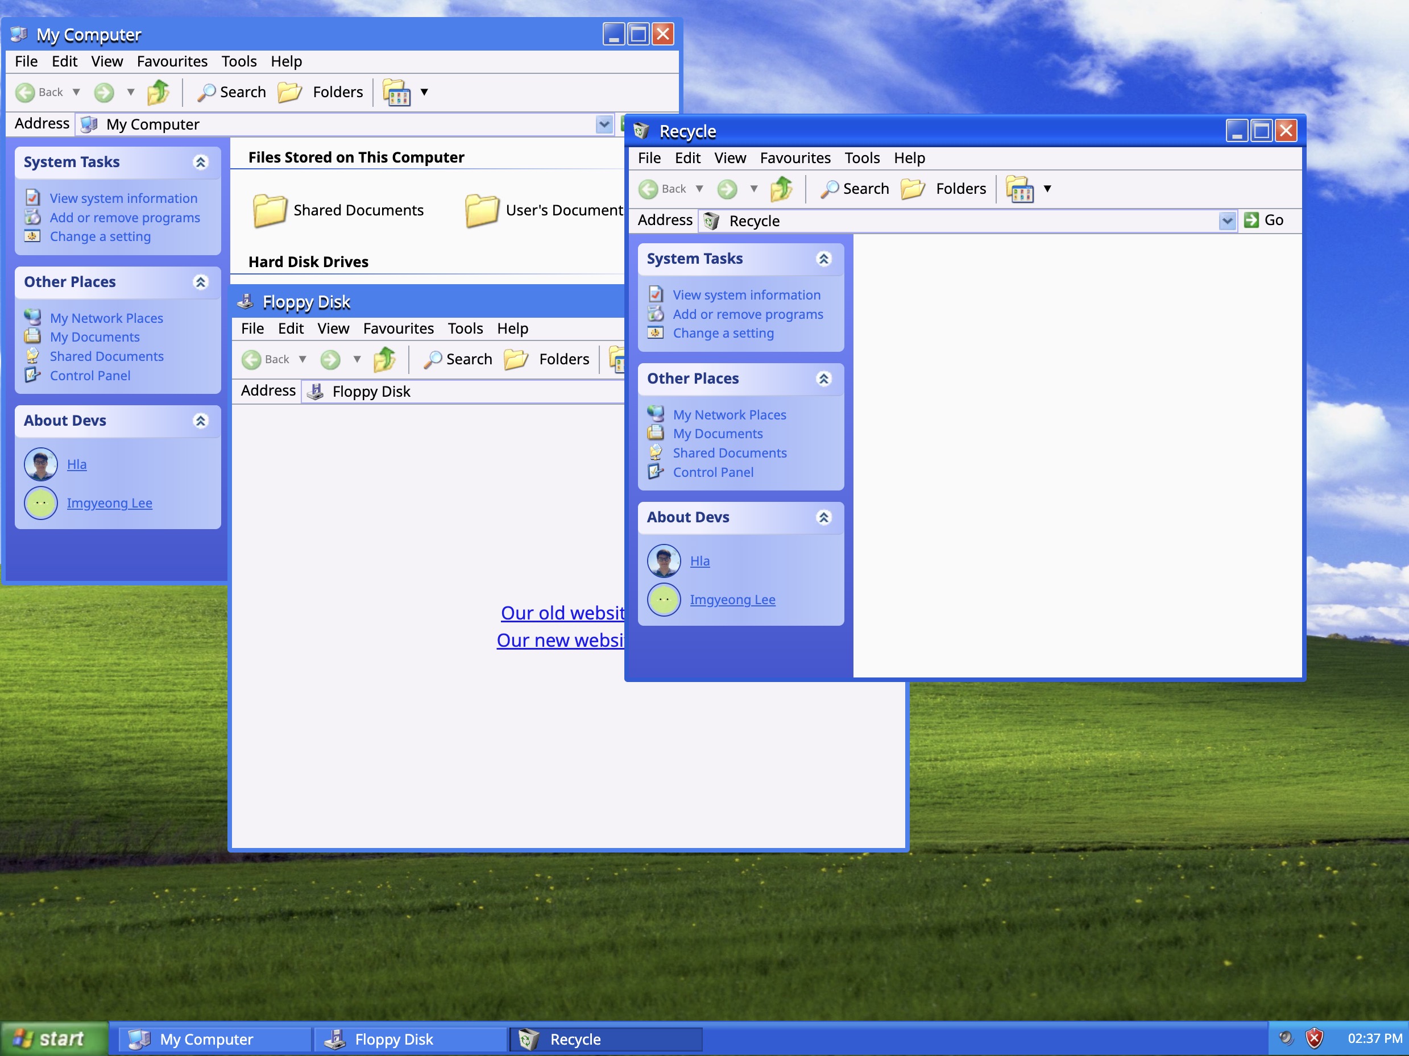Open Tools menu in Recycle window
The width and height of the screenshot is (1409, 1056).
(862, 158)
